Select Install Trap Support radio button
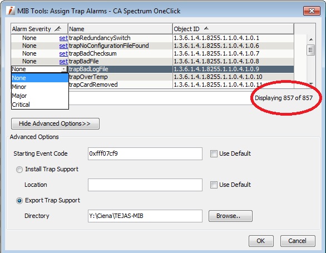 tap(19, 170)
